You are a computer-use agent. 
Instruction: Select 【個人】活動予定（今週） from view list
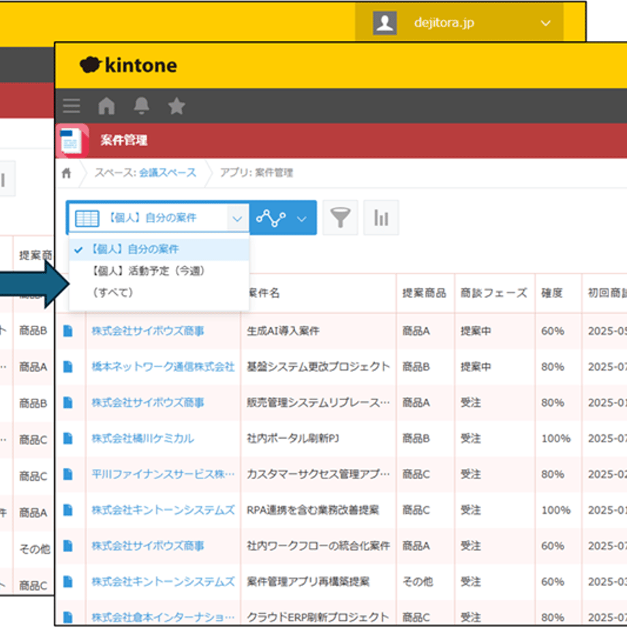(159, 271)
